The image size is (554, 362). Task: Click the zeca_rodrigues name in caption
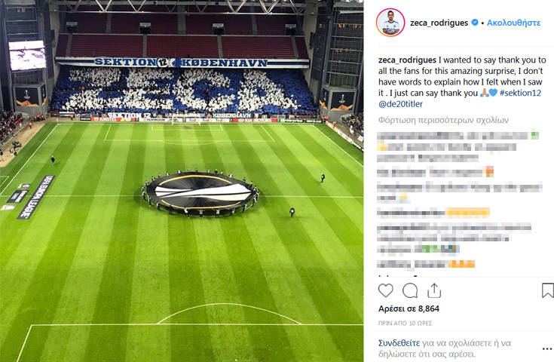407,60
